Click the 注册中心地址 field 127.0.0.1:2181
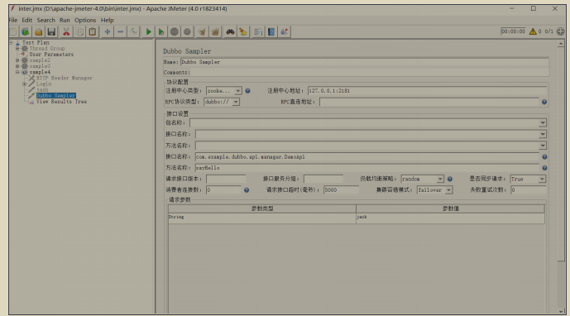Viewport: 570px width, 316px height. pyautogui.click(x=427, y=91)
